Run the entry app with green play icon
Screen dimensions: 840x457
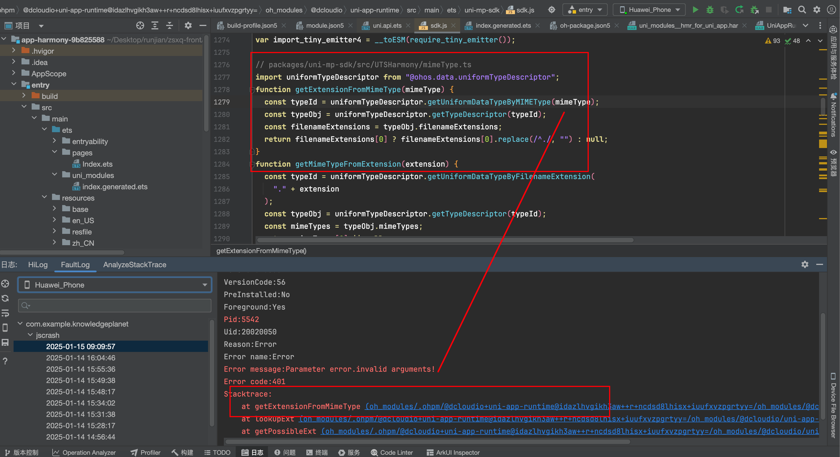pyautogui.click(x=695, y=10)
